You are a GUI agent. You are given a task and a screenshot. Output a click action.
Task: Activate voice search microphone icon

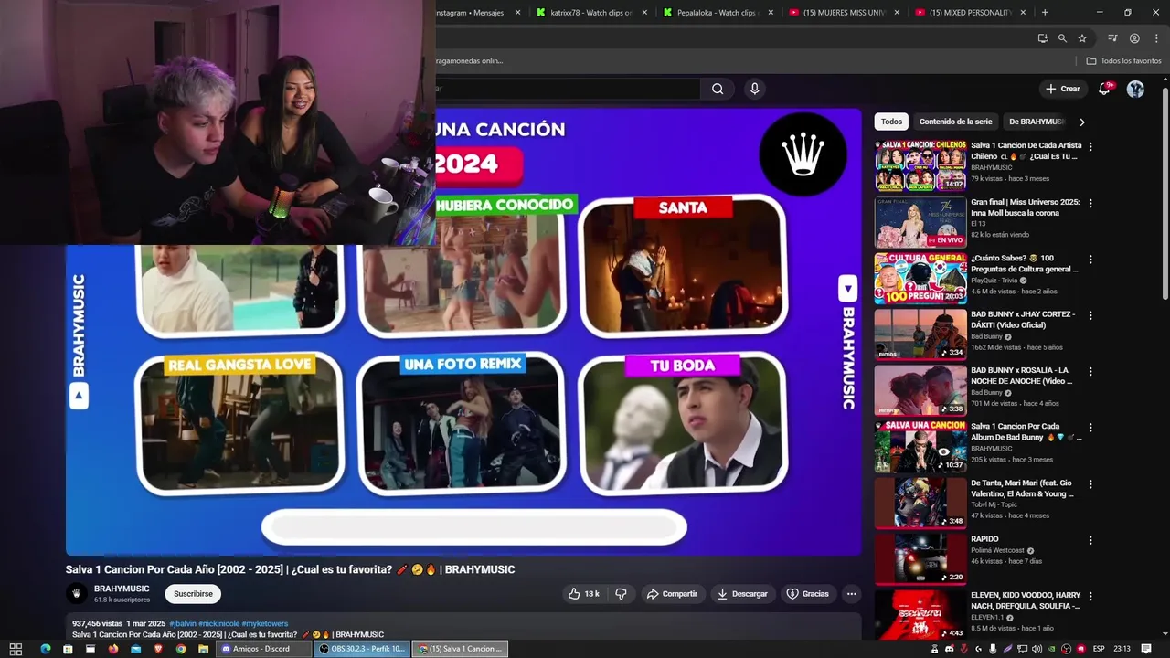point(754,89)
